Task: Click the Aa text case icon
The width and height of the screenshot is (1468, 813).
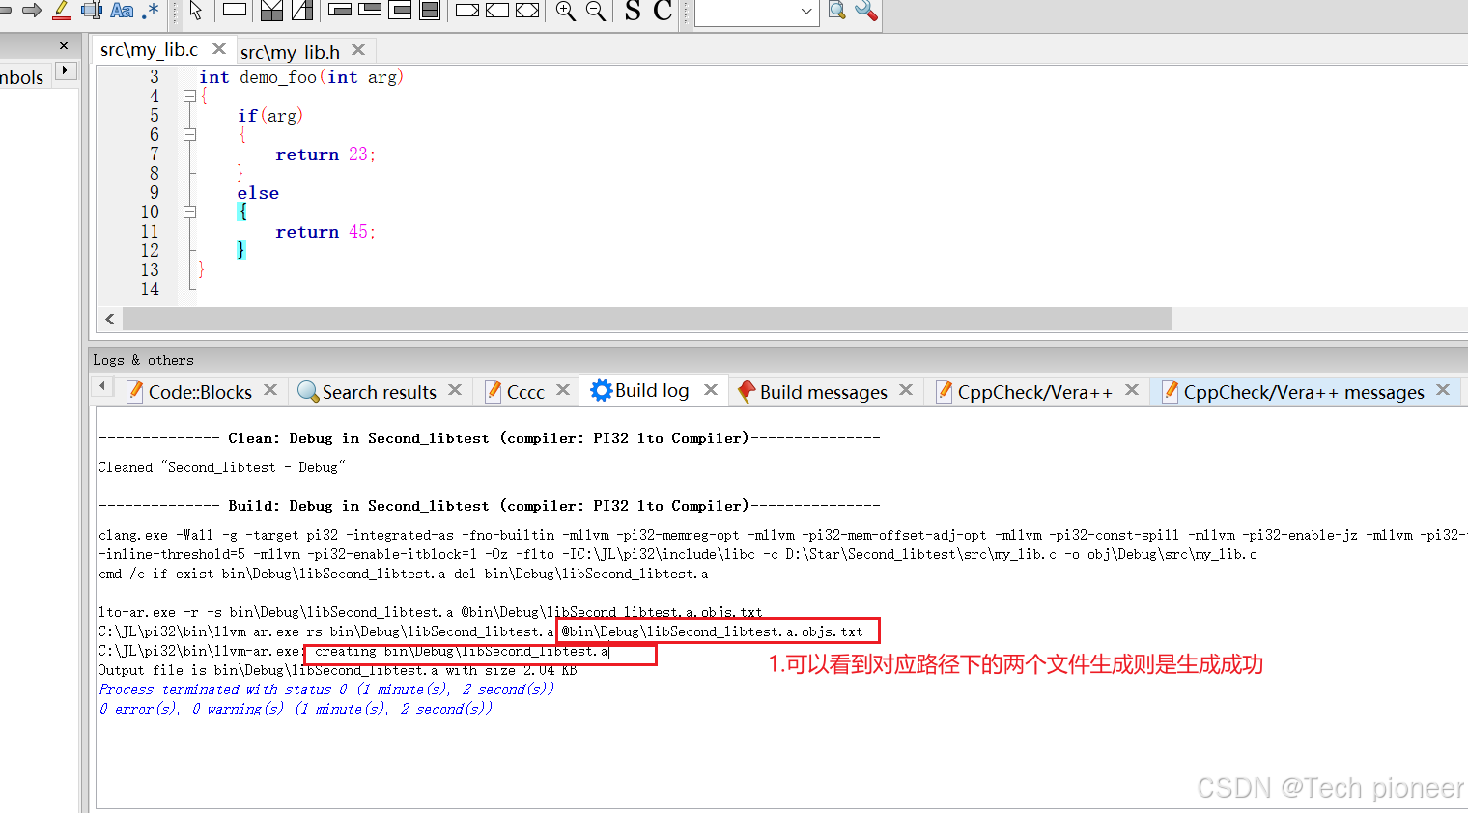Action: tap(122, 11)
